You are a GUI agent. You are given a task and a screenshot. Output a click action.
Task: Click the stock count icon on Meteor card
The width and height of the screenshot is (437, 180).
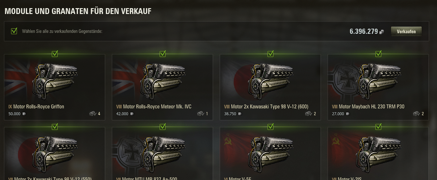200,114
